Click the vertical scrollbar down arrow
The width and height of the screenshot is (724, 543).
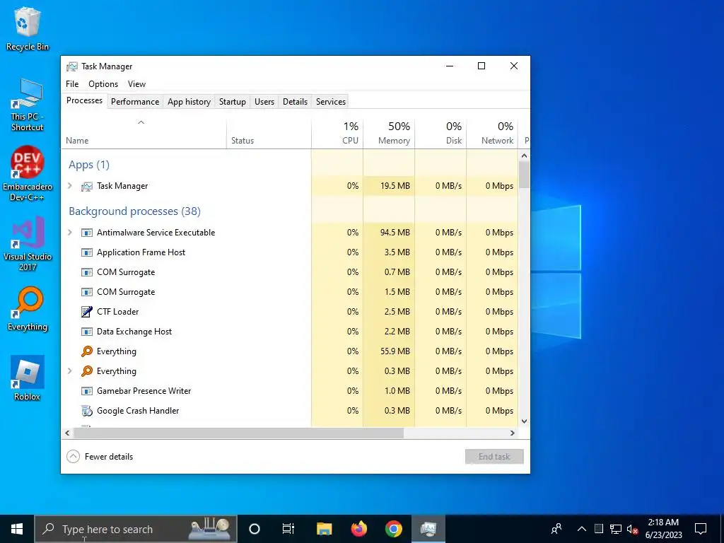(x=524, y=421)
